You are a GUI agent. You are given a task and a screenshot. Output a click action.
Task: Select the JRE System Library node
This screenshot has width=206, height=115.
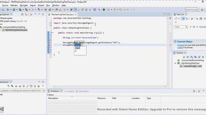coord(13,21)
